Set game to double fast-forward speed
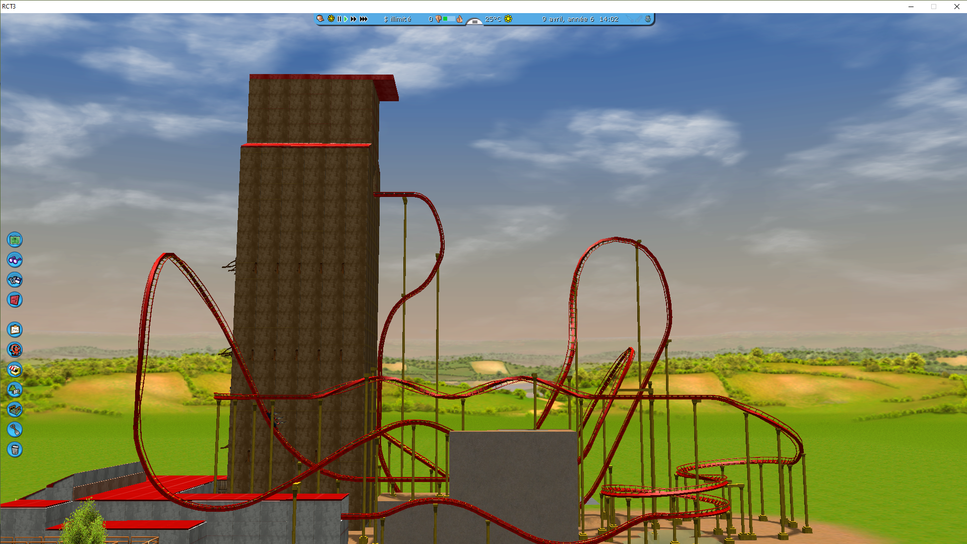Image resolution: width=967 pixels, height=544 pixels. [x=353, y=19]
